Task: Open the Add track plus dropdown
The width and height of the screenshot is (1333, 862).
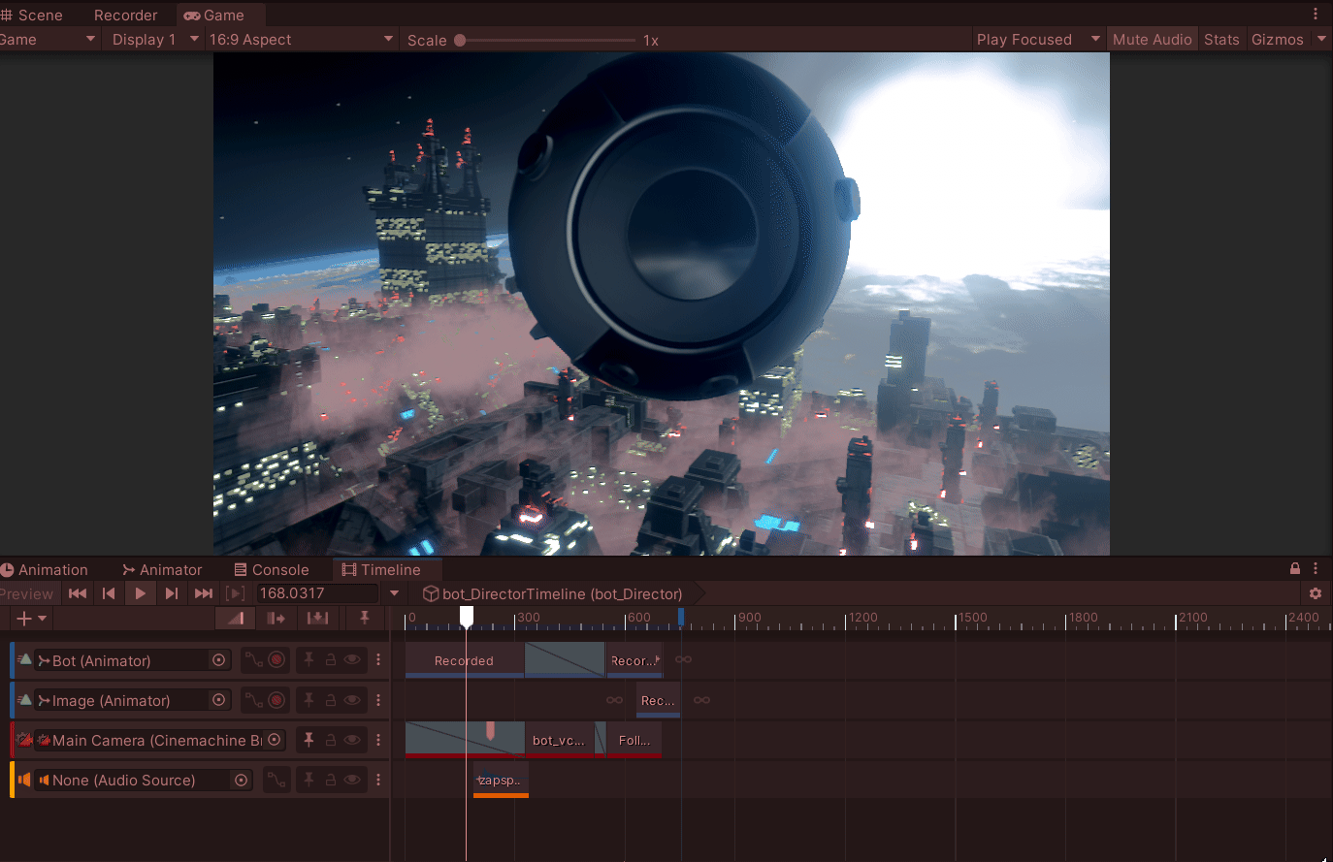Action: [x=31, y=618]
